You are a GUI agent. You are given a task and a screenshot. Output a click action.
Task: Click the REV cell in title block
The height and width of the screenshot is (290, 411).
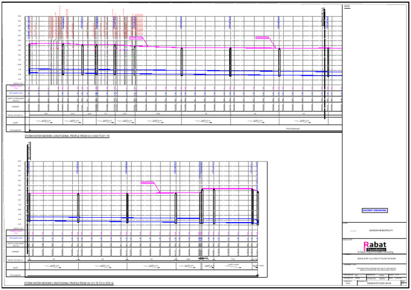tap(404, 283)
